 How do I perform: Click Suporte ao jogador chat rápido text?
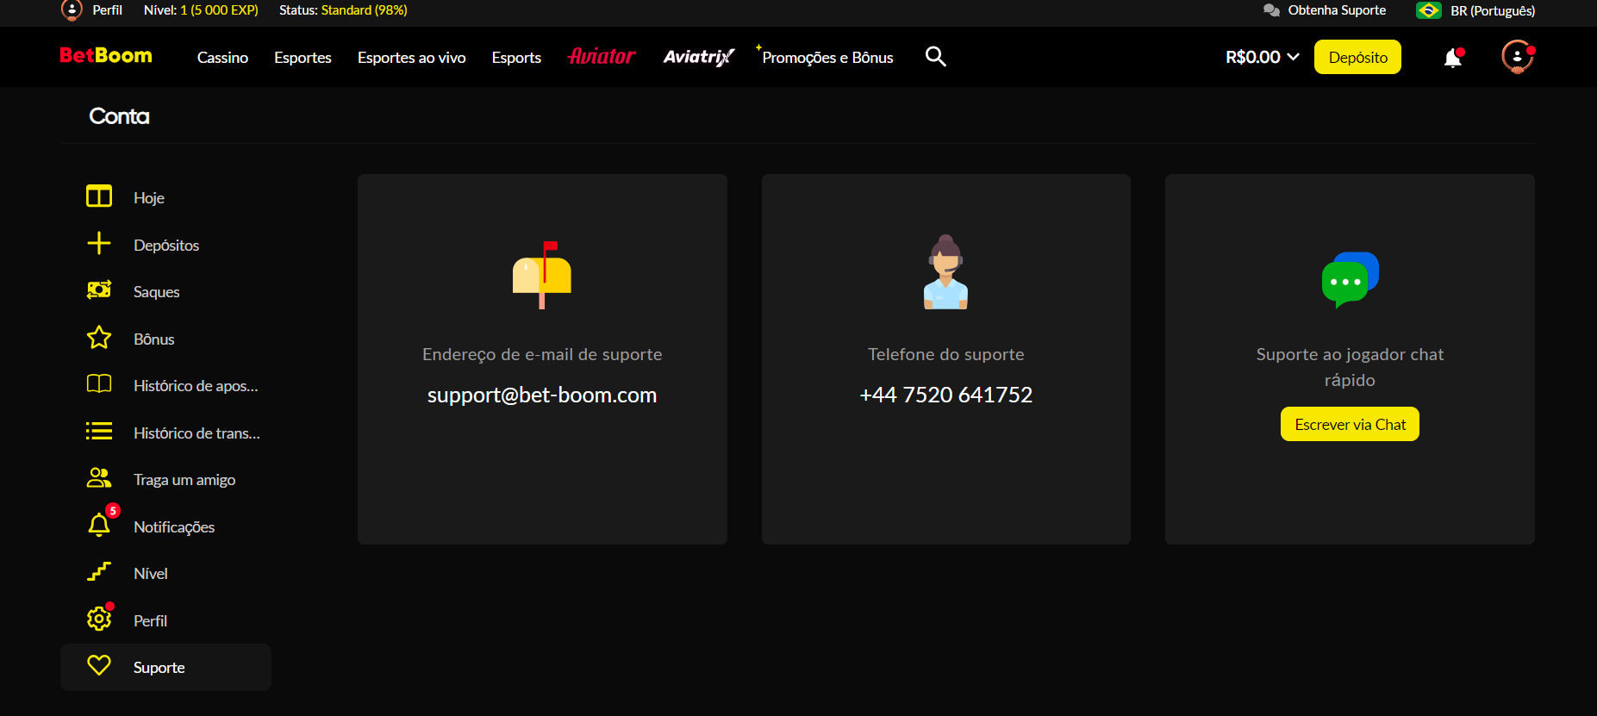pos(1350,367)
